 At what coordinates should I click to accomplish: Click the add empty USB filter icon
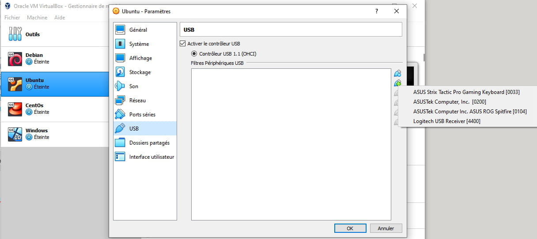tap(397, 74)
